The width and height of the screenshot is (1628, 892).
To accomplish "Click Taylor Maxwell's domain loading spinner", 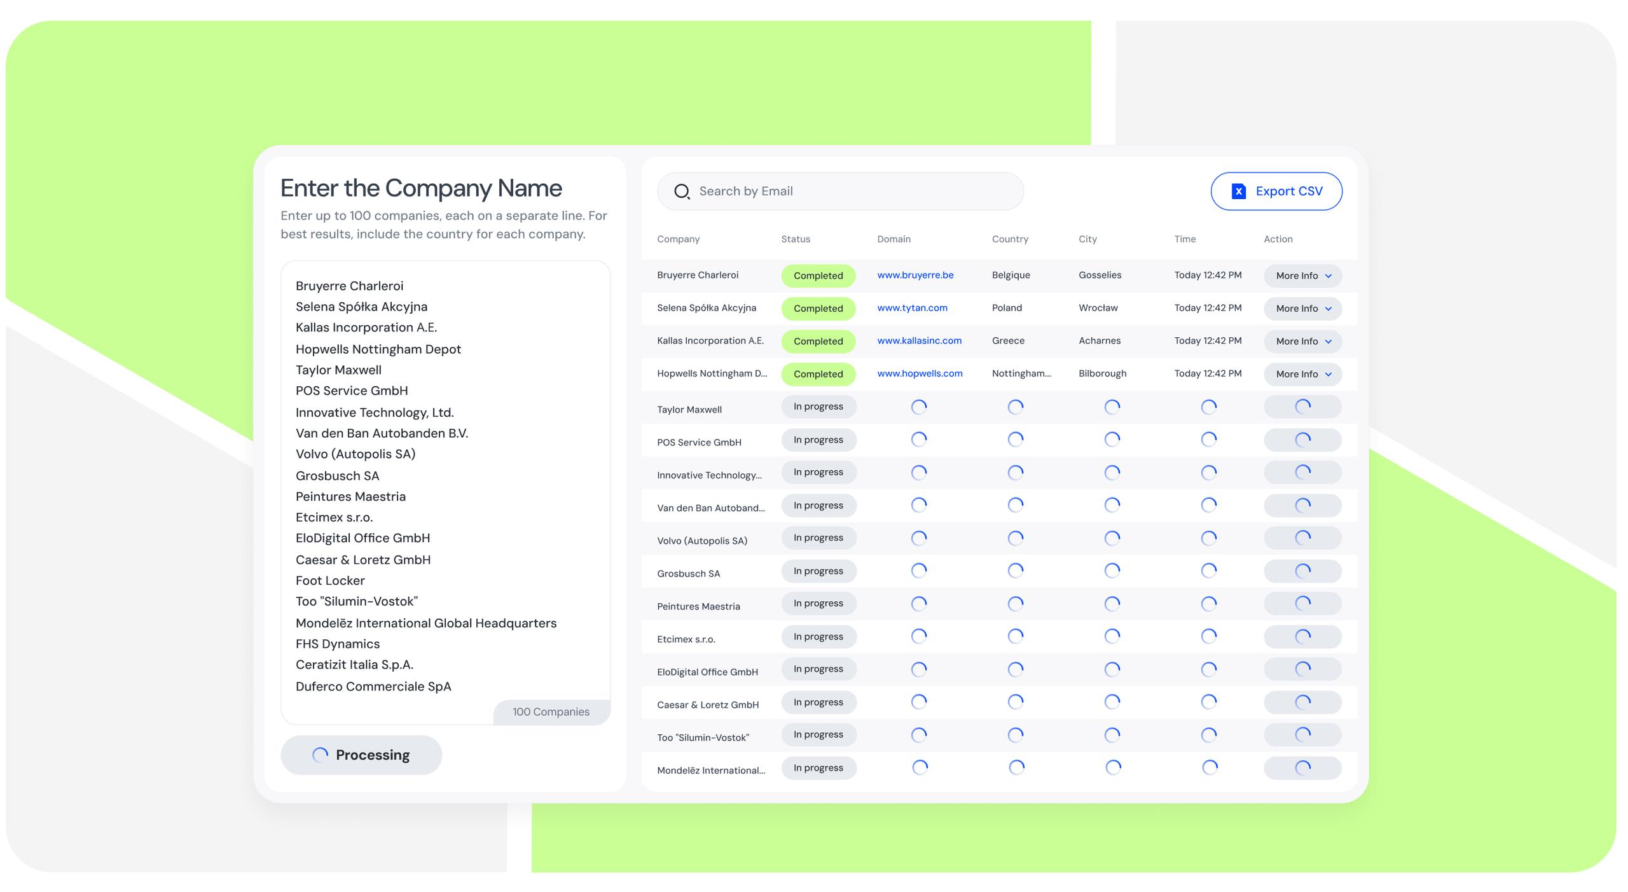I will pos(919,407).
